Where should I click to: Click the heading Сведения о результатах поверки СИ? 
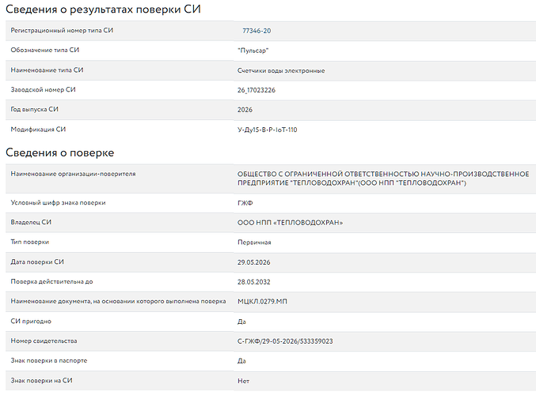(x=103, y=9)
